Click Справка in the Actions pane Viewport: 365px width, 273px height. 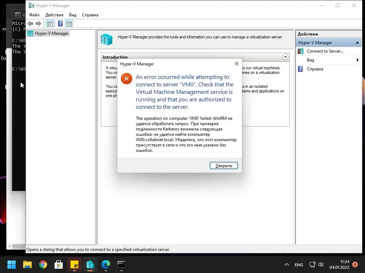(x=315, y=69)
